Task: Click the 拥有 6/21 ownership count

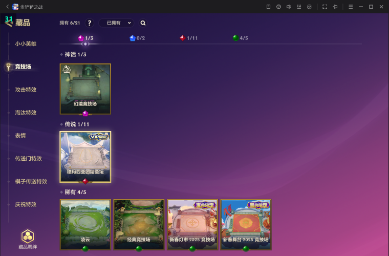Action: pos(70,23)
